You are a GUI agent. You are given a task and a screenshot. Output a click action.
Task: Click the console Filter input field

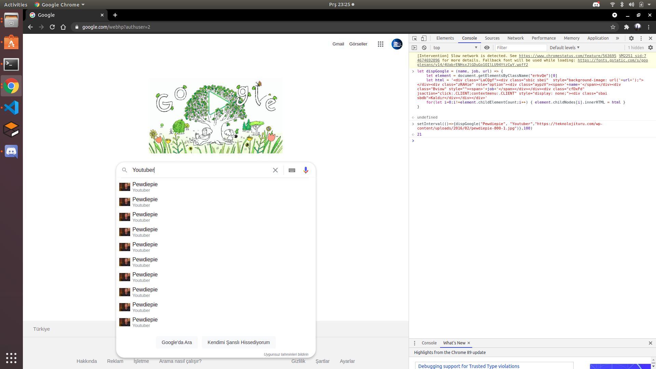pyautogui.click(x=521, y=48)
